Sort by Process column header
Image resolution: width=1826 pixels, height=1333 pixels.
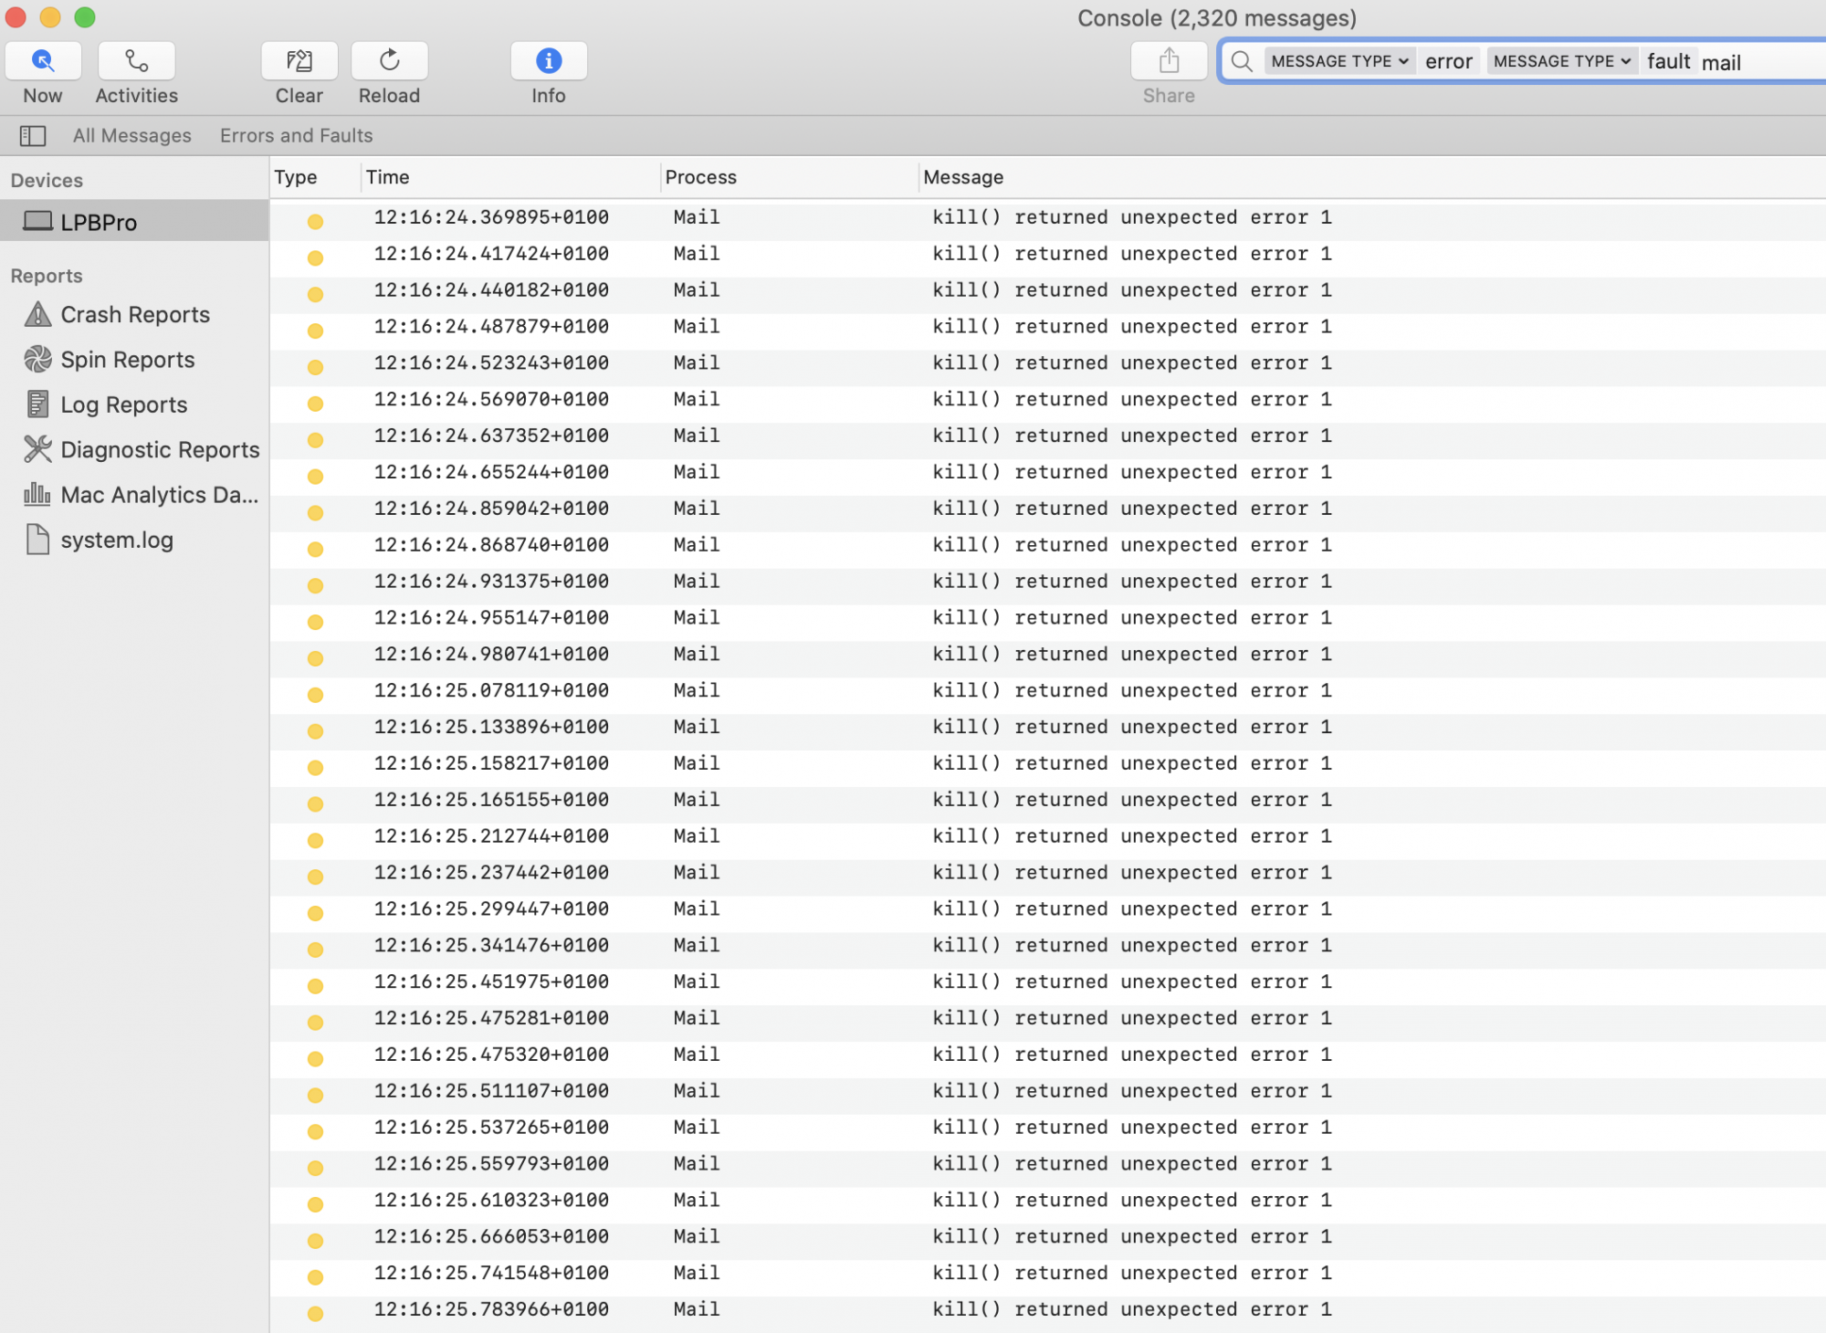coord(700,177)
